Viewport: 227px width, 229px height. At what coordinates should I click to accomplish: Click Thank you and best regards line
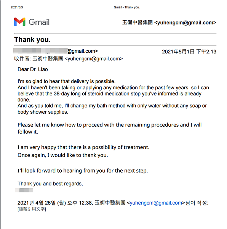[x=50, y=184]
